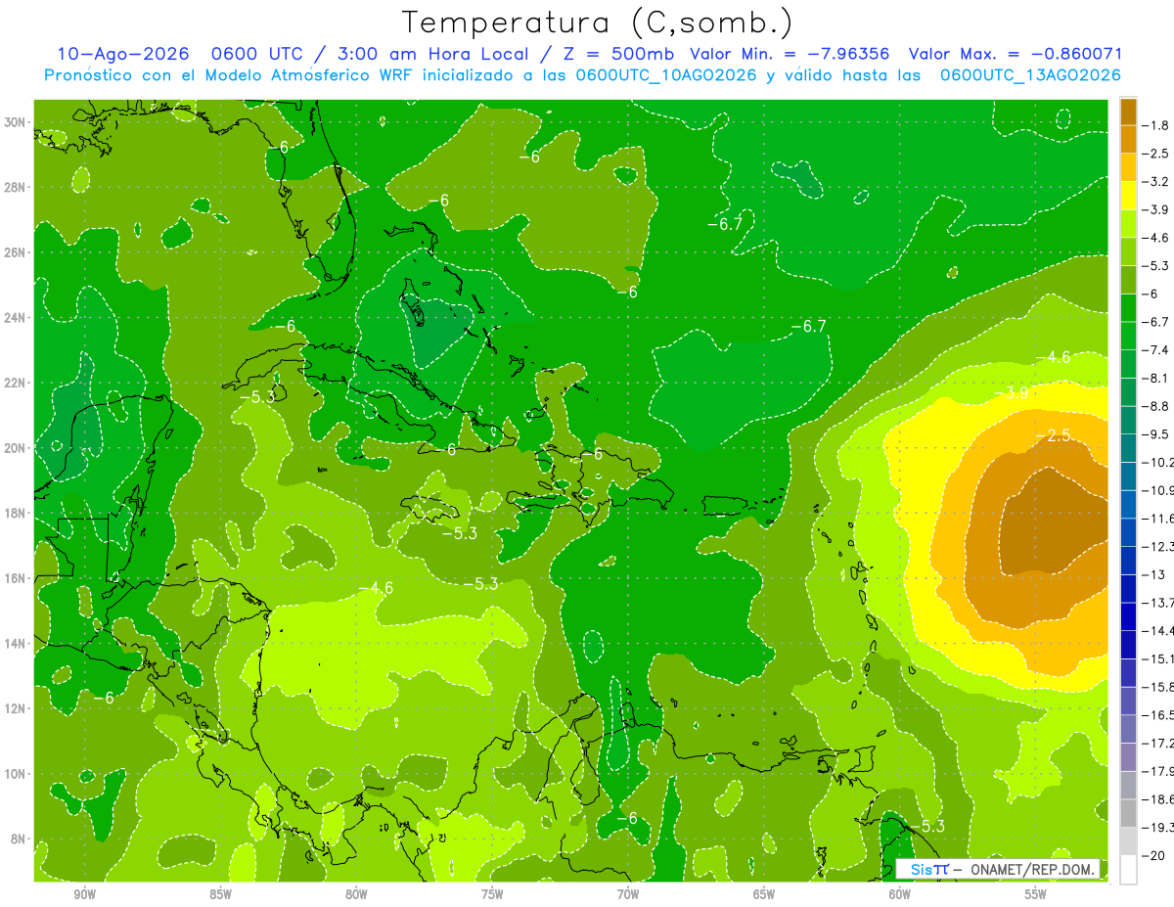
Task: Click the 70W longitude axis label
Action: coord(628,895)
